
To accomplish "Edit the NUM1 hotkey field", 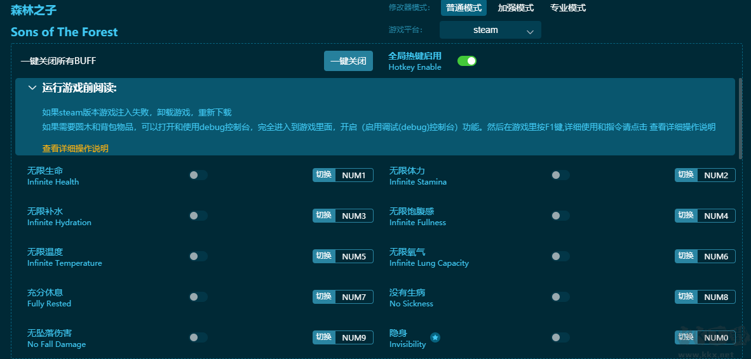I will (x=354, y=176).
